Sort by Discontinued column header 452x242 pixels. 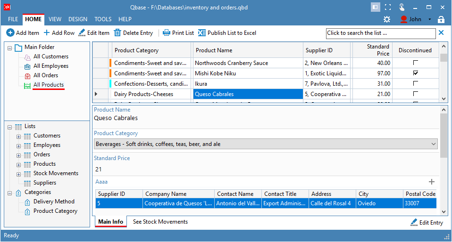coord(415,50)
